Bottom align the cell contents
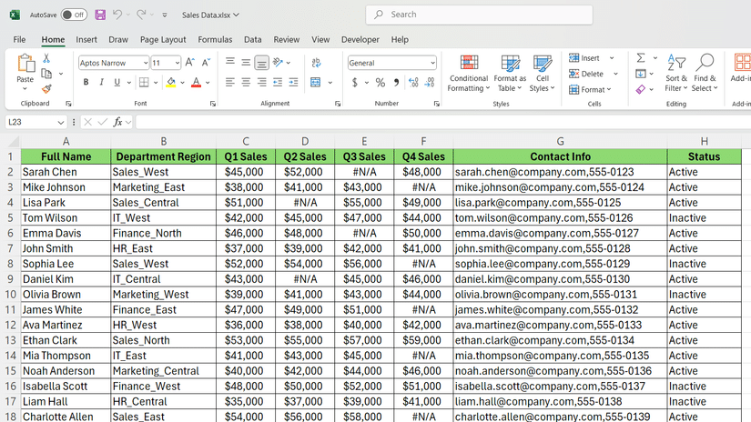Image resolution: width=751 pixels, height=422 pixels. click(x=261, y=63)
